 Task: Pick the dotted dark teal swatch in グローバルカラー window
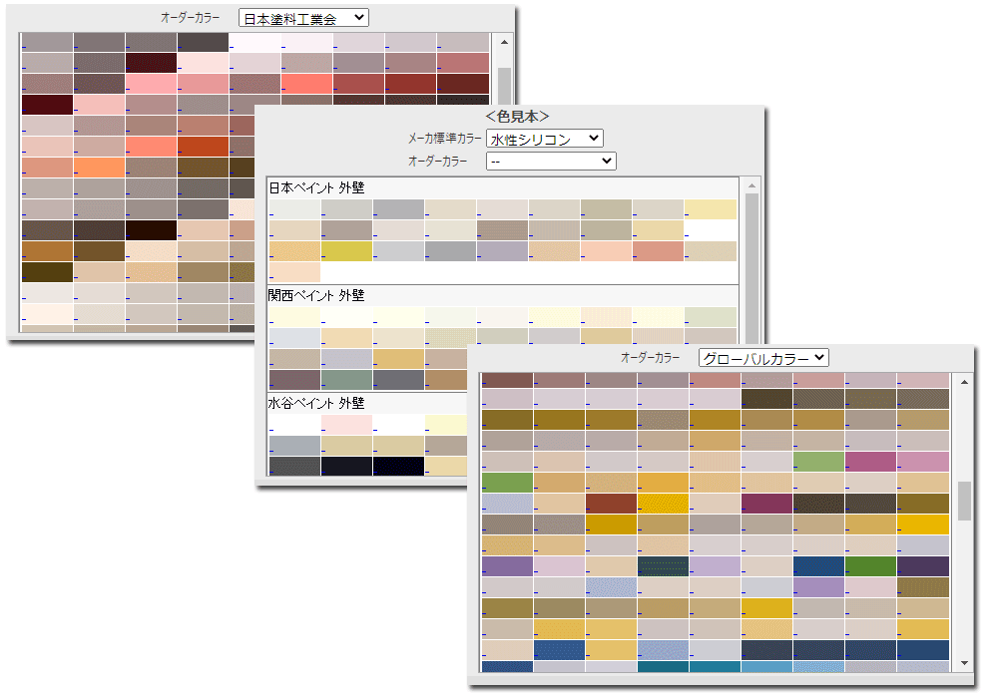[x=664, y=566]
